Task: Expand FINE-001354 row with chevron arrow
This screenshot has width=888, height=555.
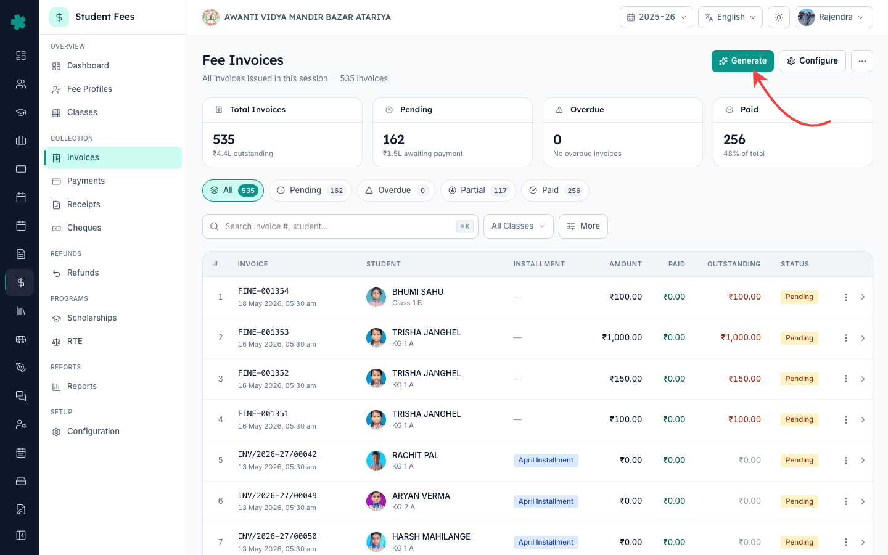Action: click(863, 297)
